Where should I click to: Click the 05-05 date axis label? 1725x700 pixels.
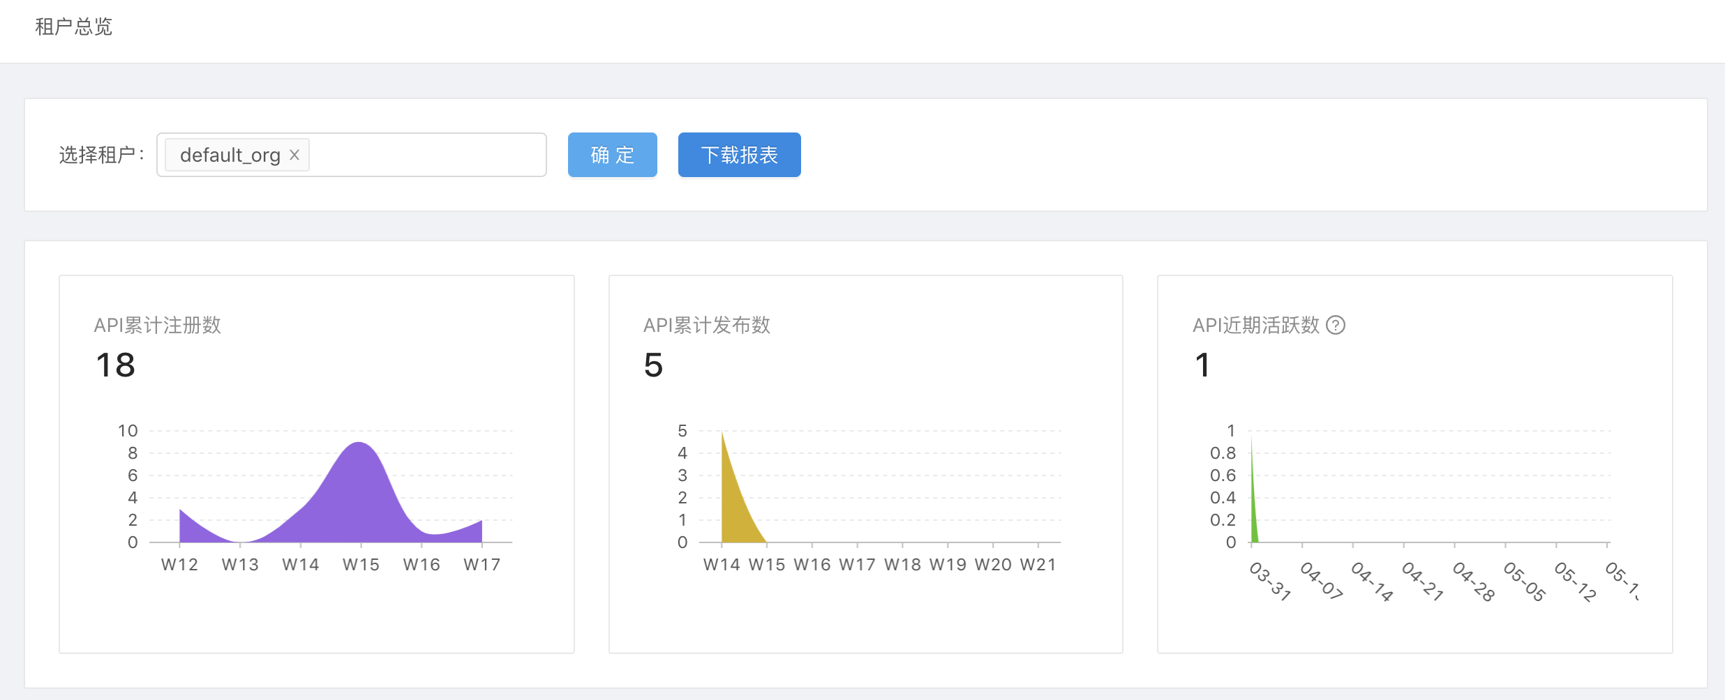coord(1524,581)
